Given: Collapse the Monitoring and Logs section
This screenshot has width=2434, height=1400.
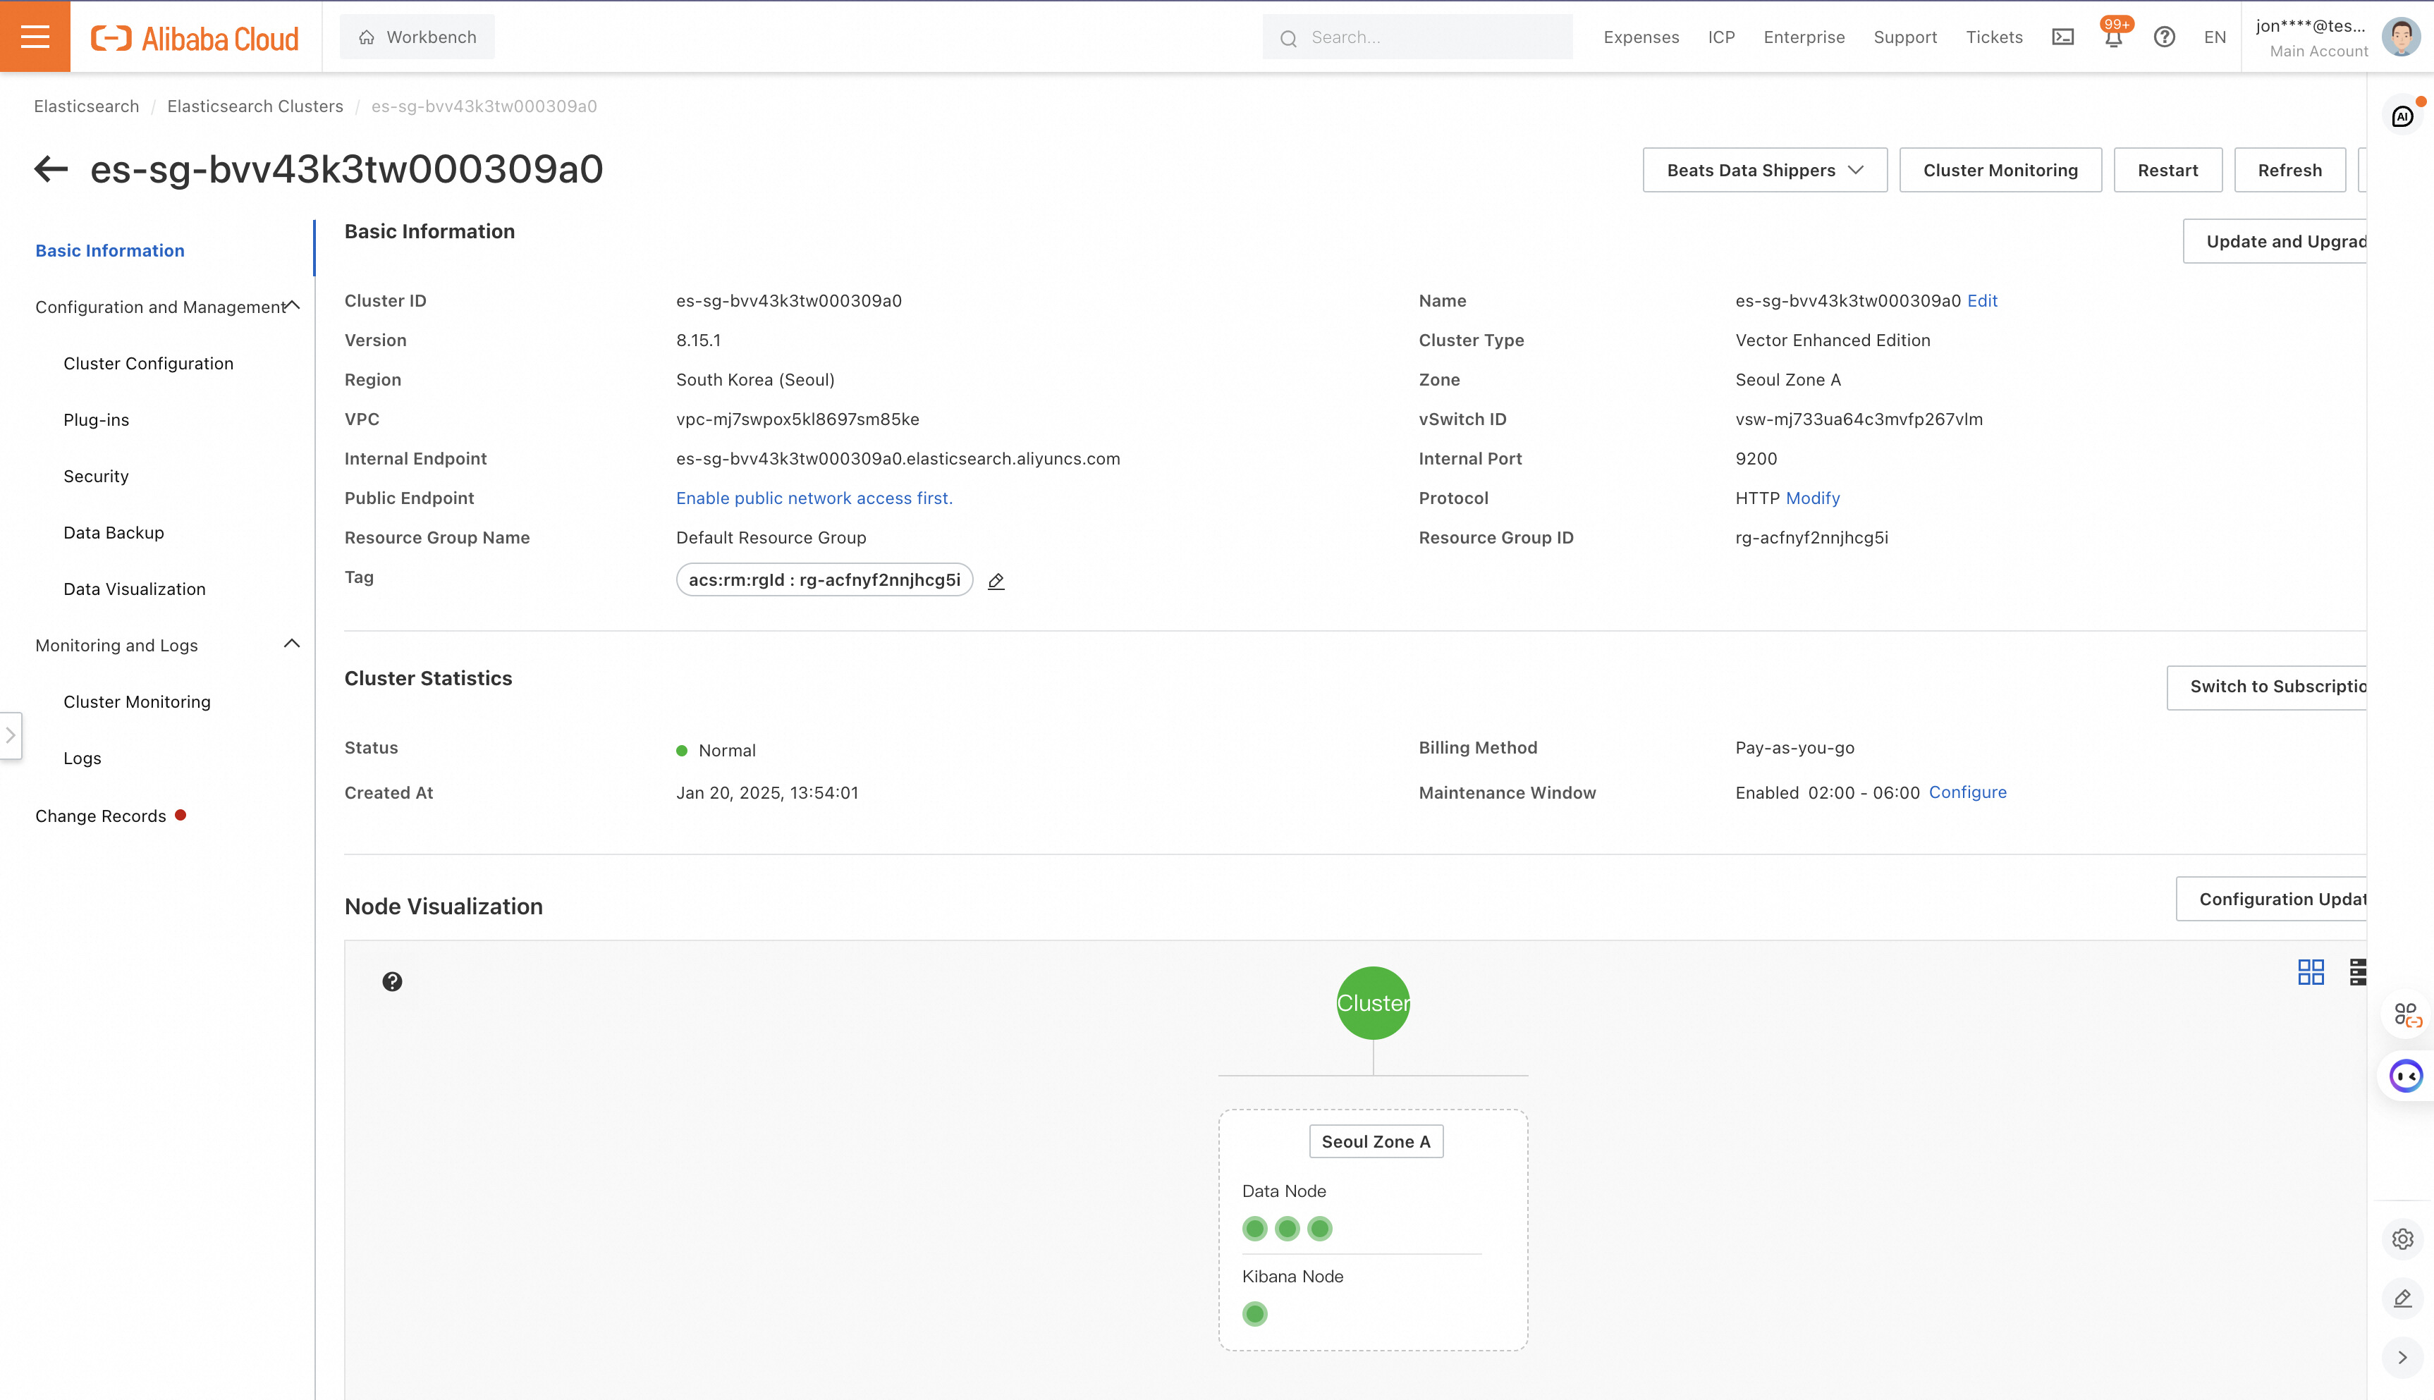Looking at the screenshot, I should (293, 644).
